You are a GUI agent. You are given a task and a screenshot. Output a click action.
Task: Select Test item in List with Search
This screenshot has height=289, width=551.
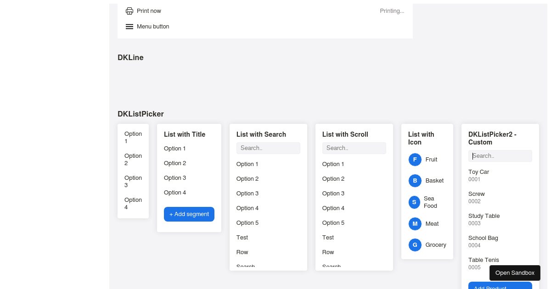click(242, 237)
